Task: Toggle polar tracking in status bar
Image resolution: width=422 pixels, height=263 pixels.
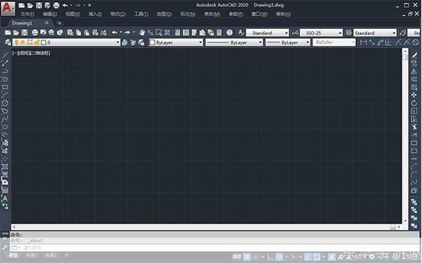Action: [x=280, y=257]
